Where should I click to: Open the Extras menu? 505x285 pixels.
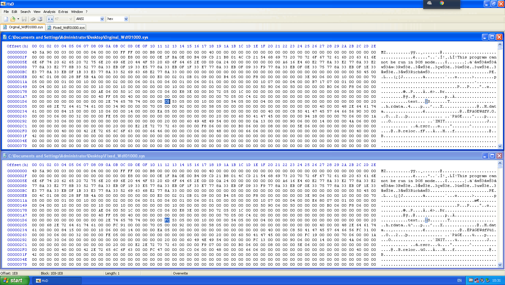coord(63,12)
